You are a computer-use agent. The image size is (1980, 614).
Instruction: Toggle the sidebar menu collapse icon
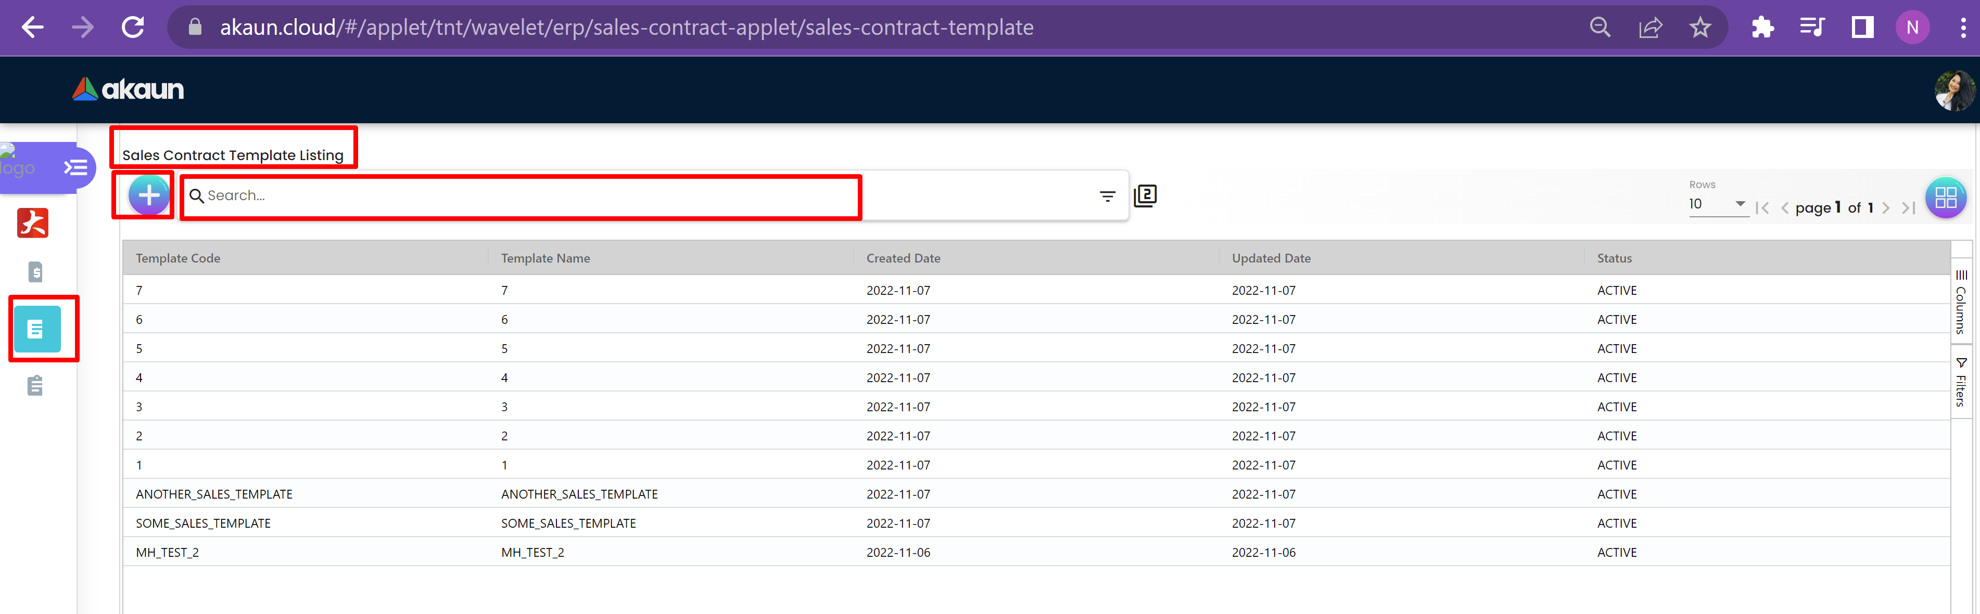[75, 167]
